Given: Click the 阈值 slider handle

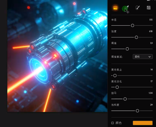Looking at the screenshot, I should point(127,49).
